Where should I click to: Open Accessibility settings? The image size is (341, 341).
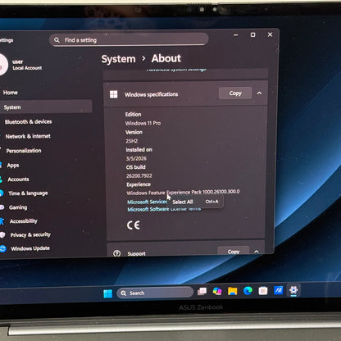24,221
